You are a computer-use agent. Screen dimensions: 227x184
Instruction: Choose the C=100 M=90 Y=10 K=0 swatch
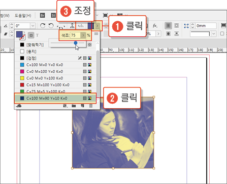(x=55, y=98)
